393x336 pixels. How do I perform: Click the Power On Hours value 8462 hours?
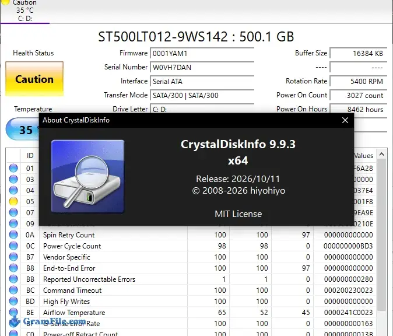click(359, 109)
